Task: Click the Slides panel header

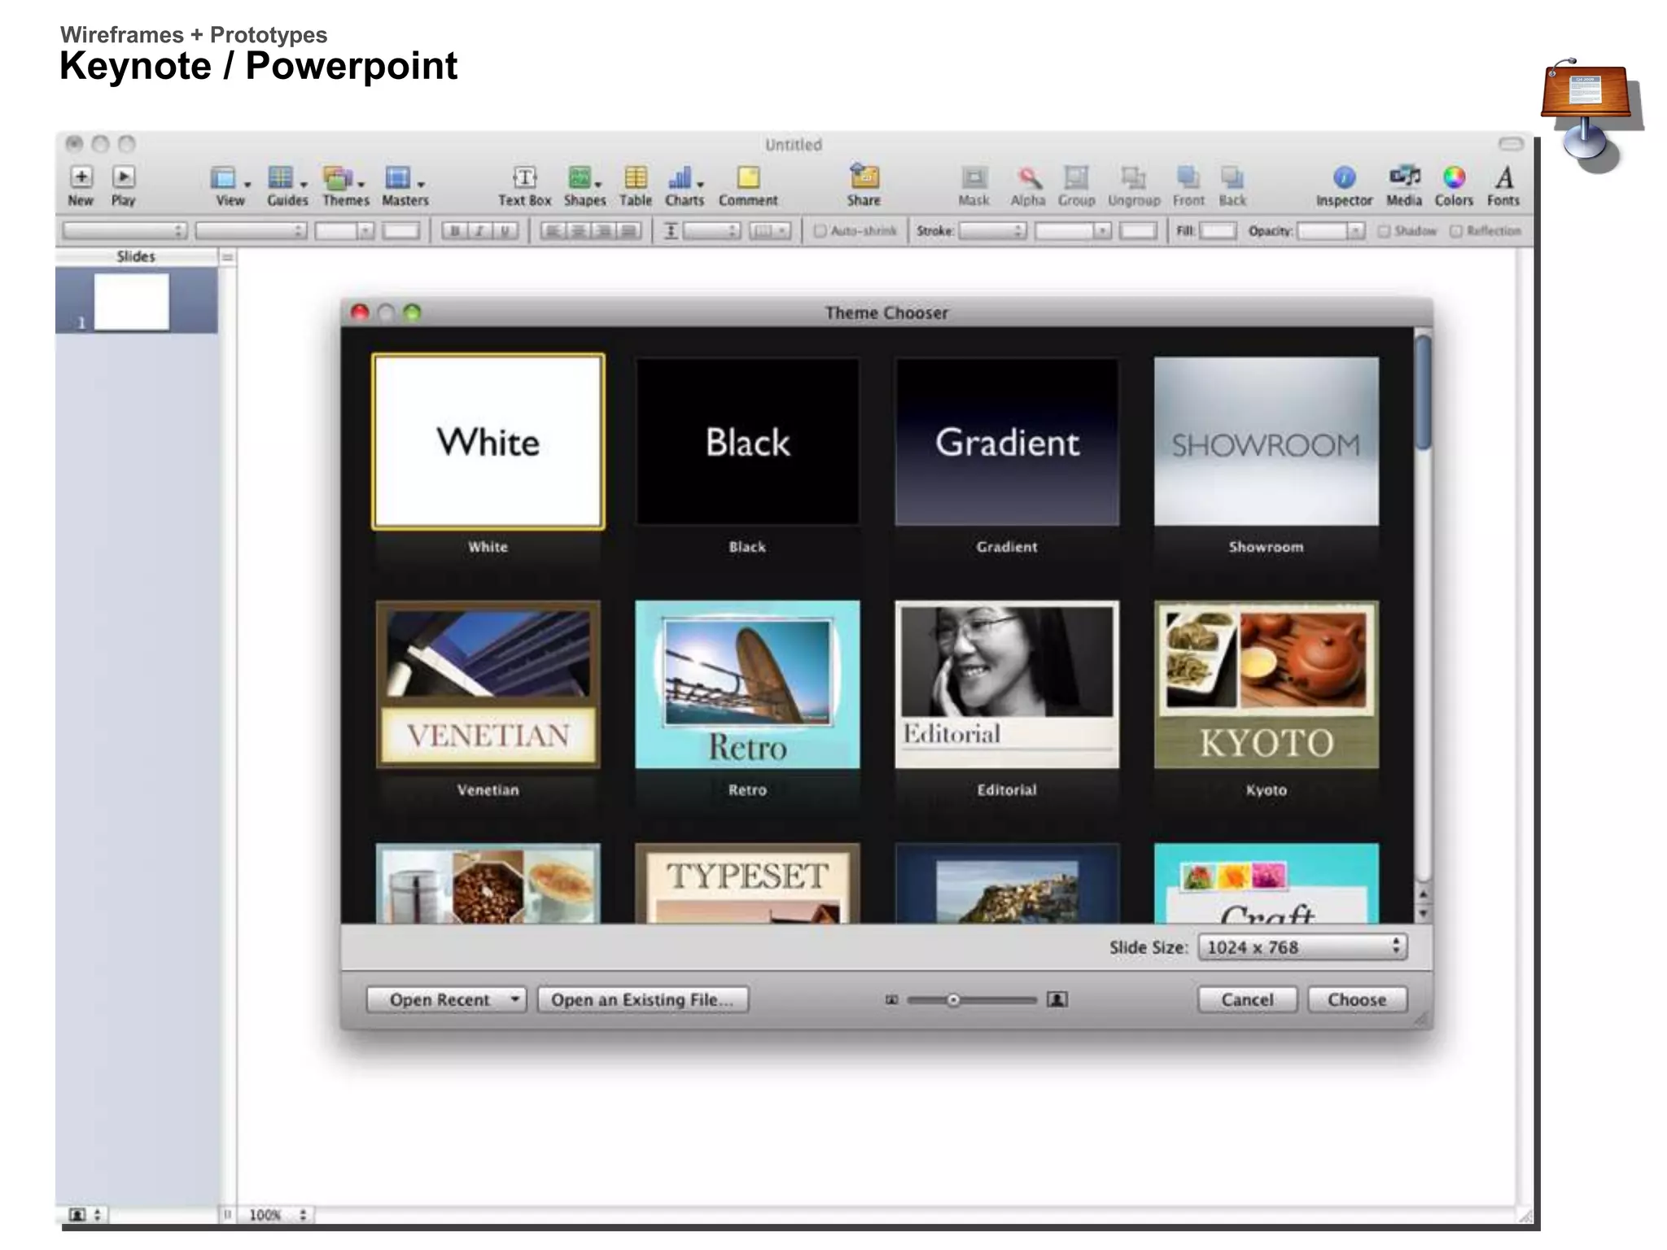Action: click(136, 256)
